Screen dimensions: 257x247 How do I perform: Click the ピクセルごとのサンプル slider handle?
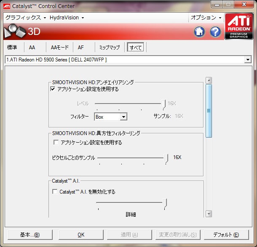coord(166,159)
